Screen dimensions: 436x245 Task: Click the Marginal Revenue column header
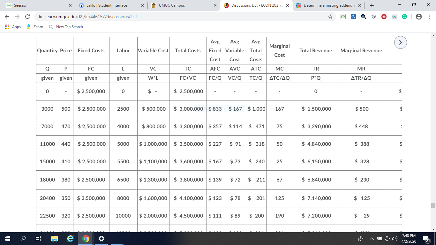coord(361,50)
